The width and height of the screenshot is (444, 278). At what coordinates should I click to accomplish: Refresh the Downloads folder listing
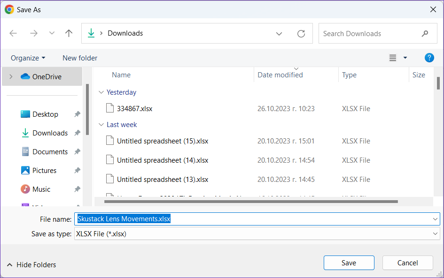[301, 34]
